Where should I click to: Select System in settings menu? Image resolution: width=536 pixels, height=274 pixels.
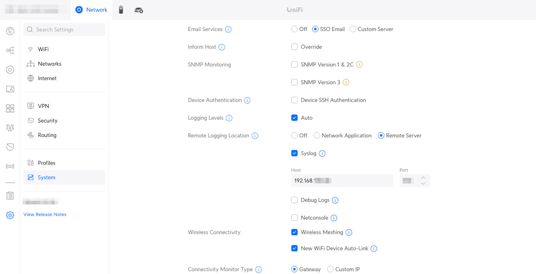pos(64,177)
